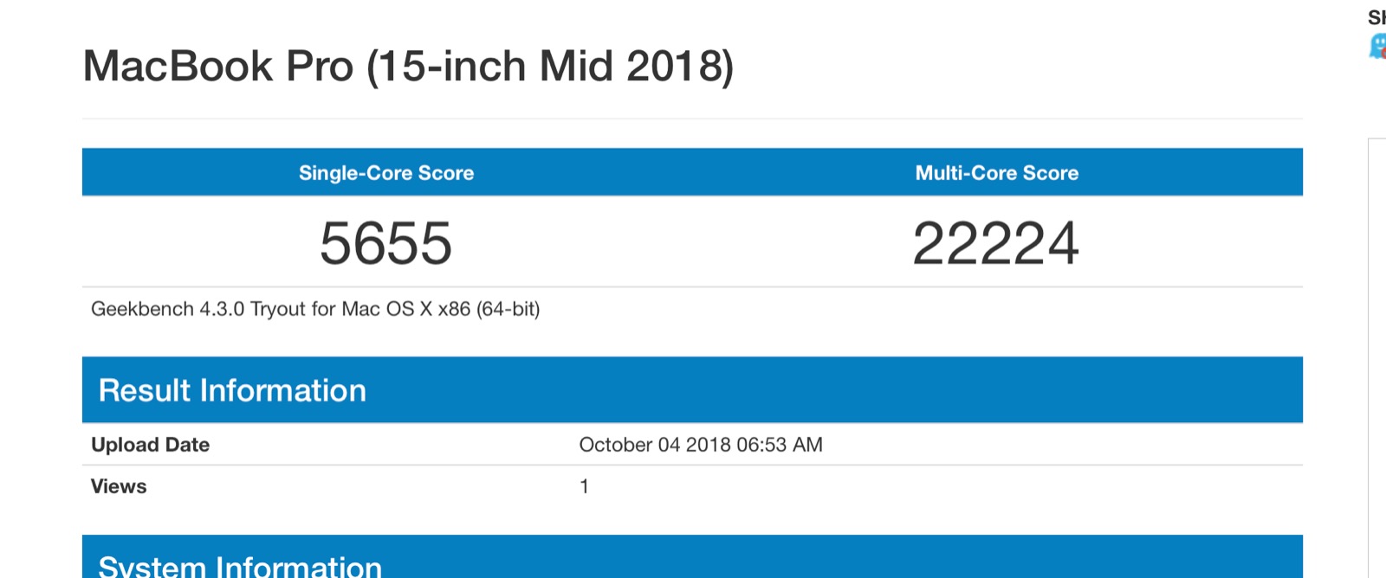Click the Result Information section header
Viewport: 1386px width, 578px height.
(232, 390)
